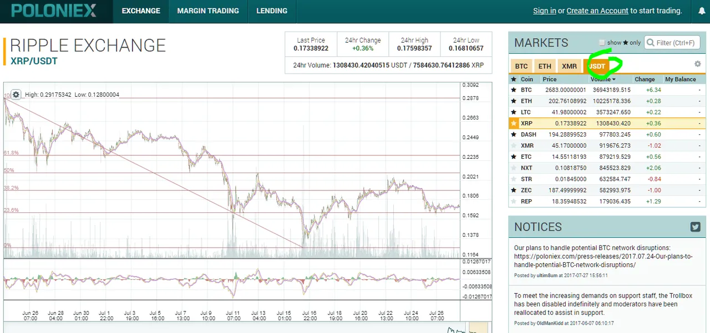The width and height of the screenshot is (710, 333).
Task: Click the Jul 24 10:00 date label
Action: coord(412,315)
